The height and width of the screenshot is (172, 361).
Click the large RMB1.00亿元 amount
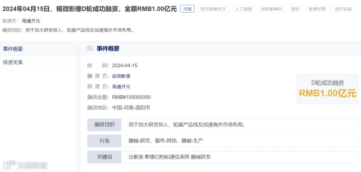(x=327, y=93)
